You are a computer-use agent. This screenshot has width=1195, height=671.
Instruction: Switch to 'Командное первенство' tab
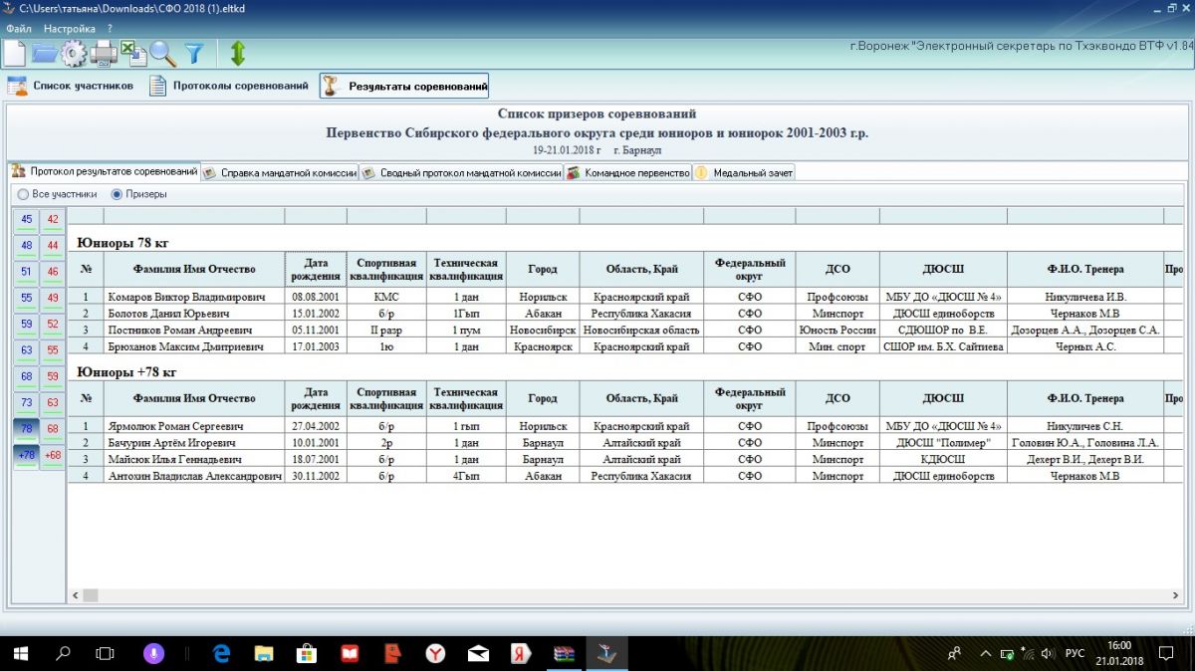coord(628,173)
